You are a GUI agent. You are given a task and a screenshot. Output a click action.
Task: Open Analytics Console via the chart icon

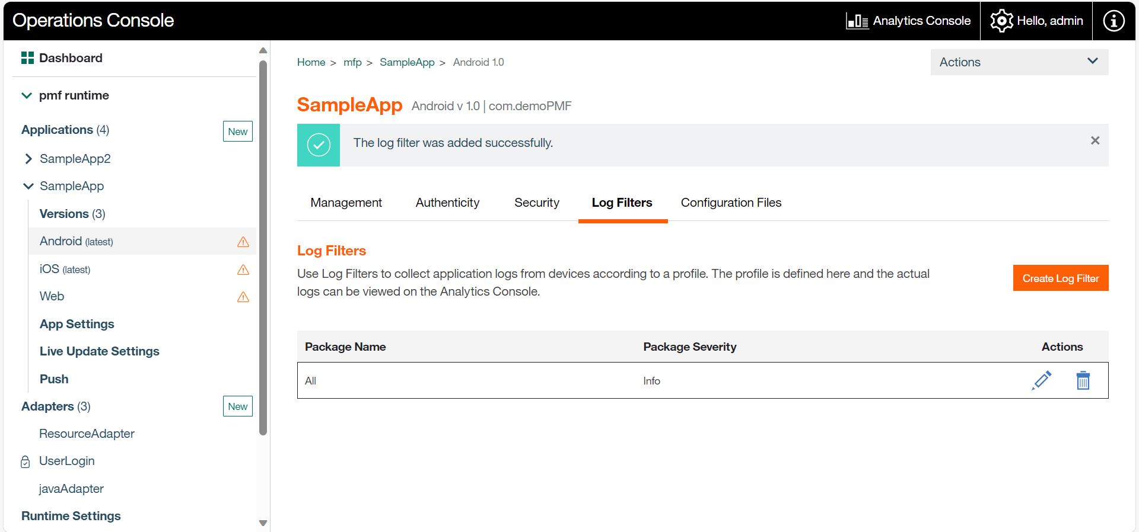click(857, 21)
